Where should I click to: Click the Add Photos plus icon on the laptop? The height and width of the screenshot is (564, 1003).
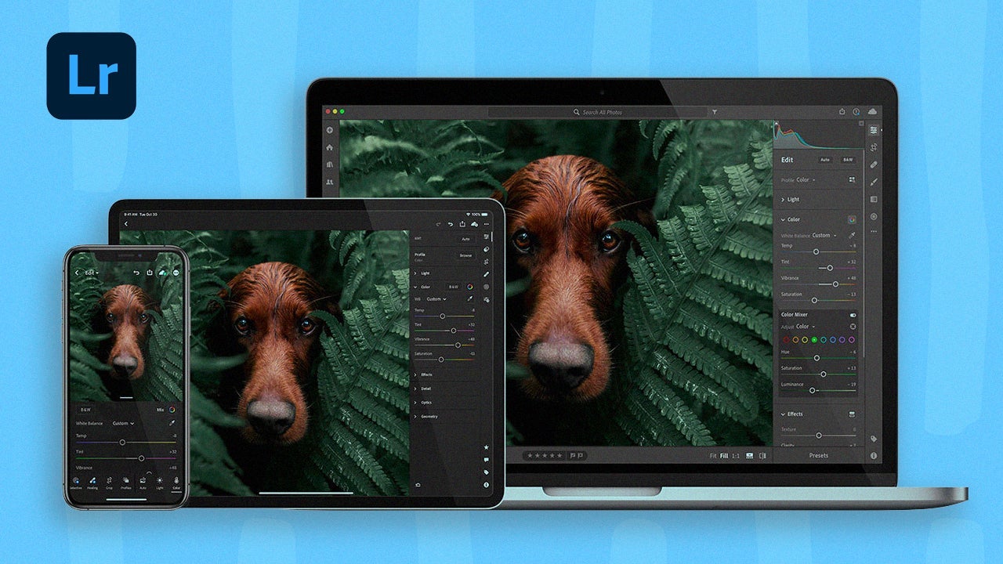330,130
